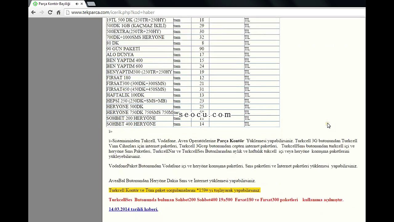Click price 23 in the HEPSİ 250 row
394x222 pixels.
click(202, 101)
